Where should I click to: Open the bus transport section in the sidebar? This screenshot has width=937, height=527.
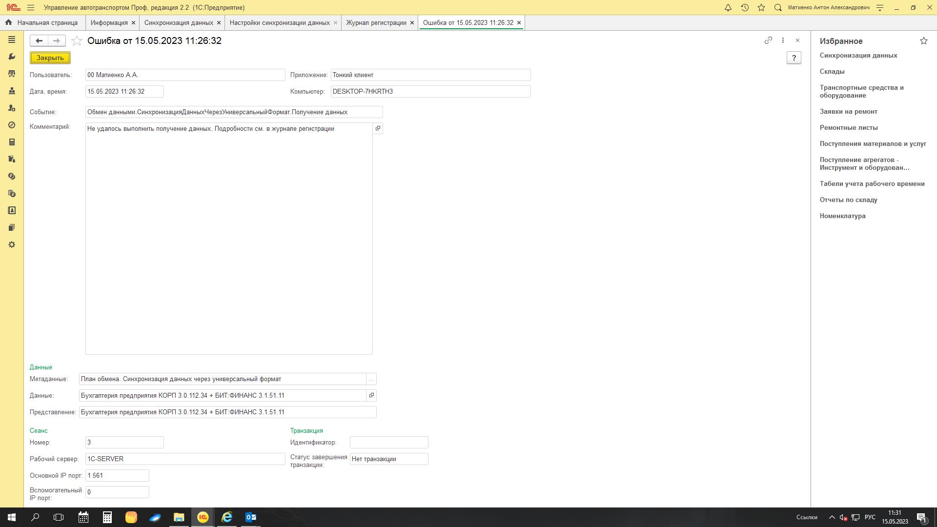(x=12, y=74)
